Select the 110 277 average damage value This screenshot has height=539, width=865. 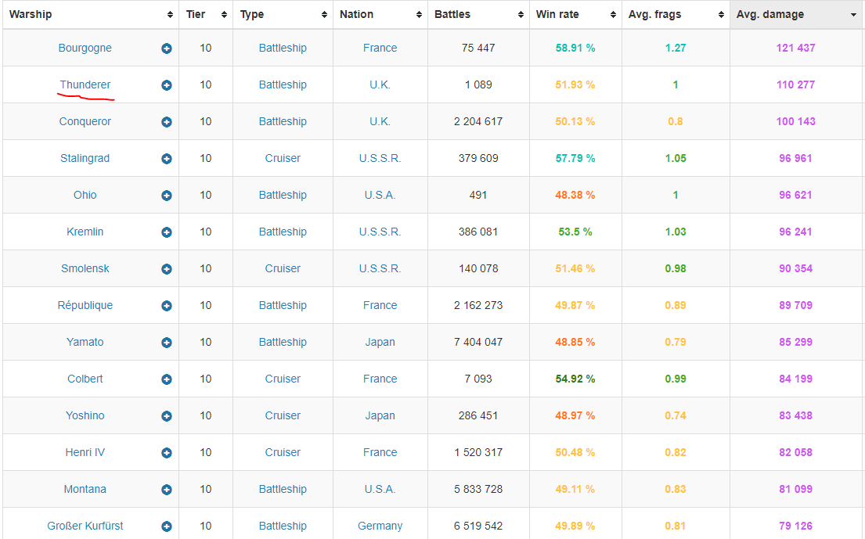795,84
